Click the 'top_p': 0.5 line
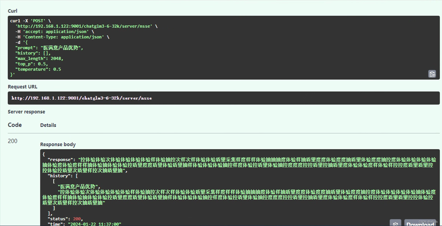Image resolution: width=442 pixels, height=226 pixels. pos(32,64)
